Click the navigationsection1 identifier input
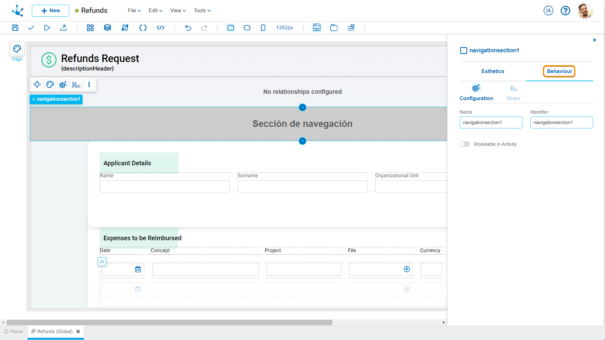This screenshot has height=340, width=605. pyautogui.click(x=562, y=122)
